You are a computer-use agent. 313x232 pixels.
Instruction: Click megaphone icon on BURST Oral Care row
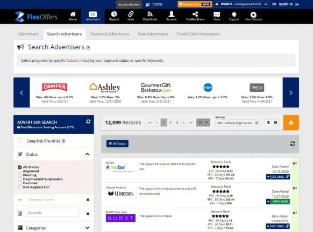click(295, 213)
